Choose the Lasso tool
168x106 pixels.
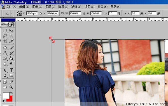pos(5,36)
